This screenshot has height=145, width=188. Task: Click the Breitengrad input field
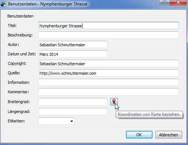(73, 102)
